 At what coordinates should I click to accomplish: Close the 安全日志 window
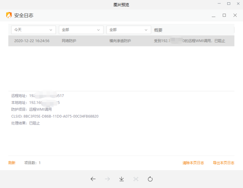click(235, 15)
